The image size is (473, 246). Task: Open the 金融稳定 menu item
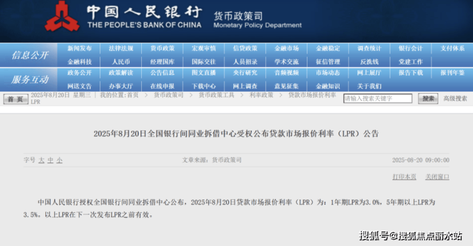(328, 48)
